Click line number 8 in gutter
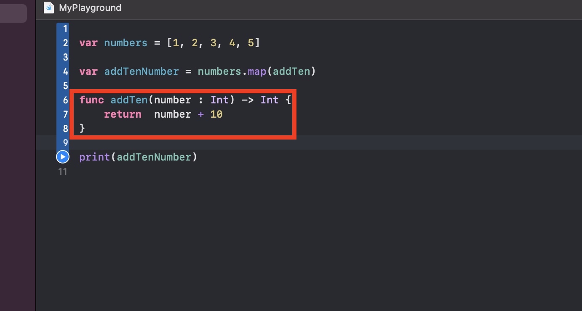Screen dimensions: 582x311 (x=65, y=129)
